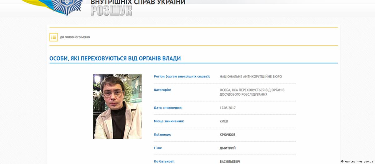Click the Місце зникнення label
This screenshot has width=375, height=164.
[169, 121]
